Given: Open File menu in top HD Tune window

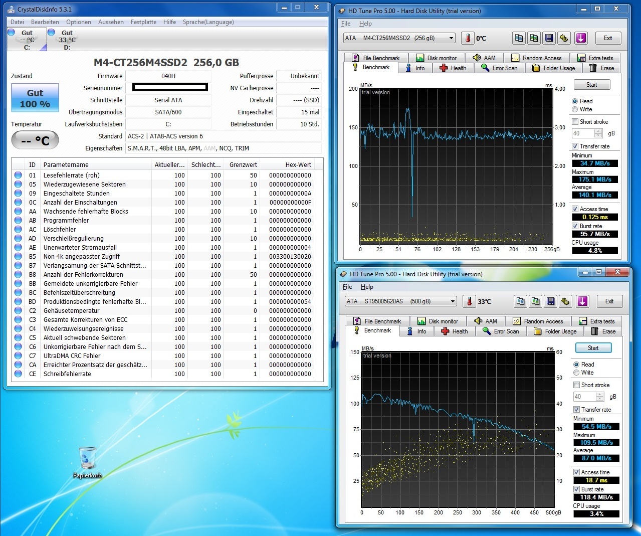Looking at the screenshot, I should [x=346, y=24].
